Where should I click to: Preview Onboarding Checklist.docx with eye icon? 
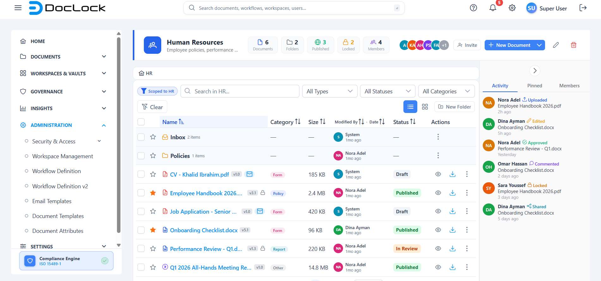438,230
